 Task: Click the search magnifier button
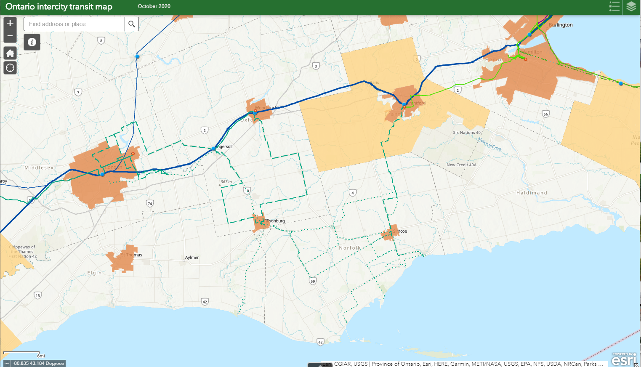pos(132,24)
